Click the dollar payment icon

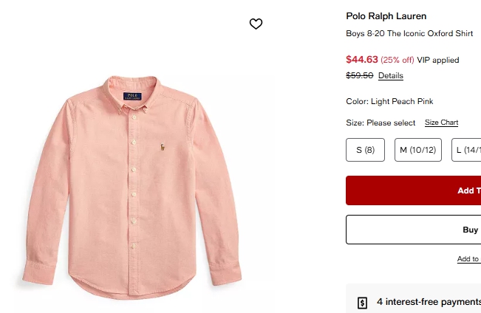(362, 302)
